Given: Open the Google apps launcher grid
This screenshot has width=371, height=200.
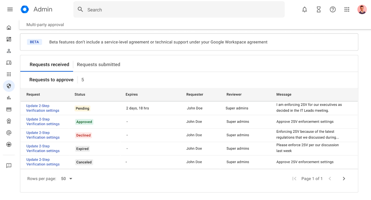Looking at the screenshot, I should point(347,9).
